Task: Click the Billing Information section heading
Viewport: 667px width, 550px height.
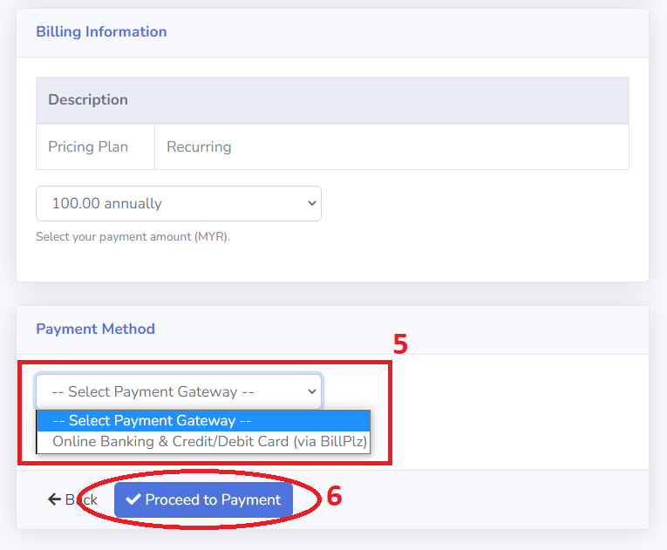Action: [101, 32]
